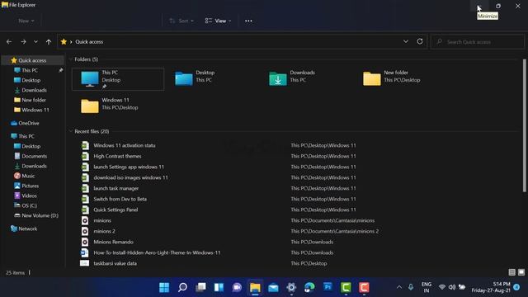Screen dimensions: 528x297
Task: Select download iso images windows 11 file
Action: (x=130, y=178)
